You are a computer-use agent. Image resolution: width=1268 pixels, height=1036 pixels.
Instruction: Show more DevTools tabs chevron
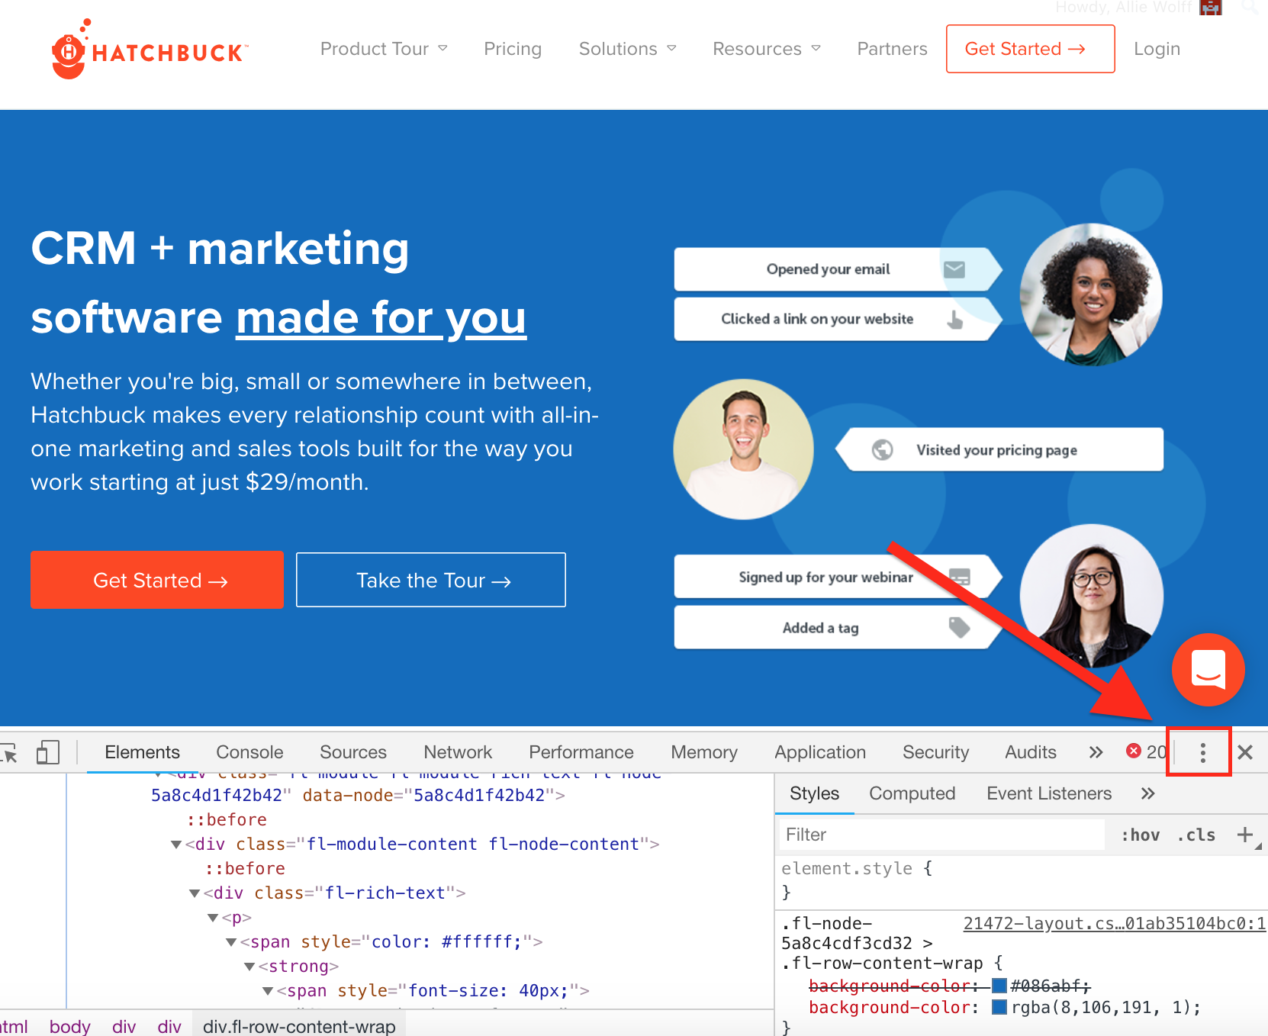click(x=1096, y=752)
